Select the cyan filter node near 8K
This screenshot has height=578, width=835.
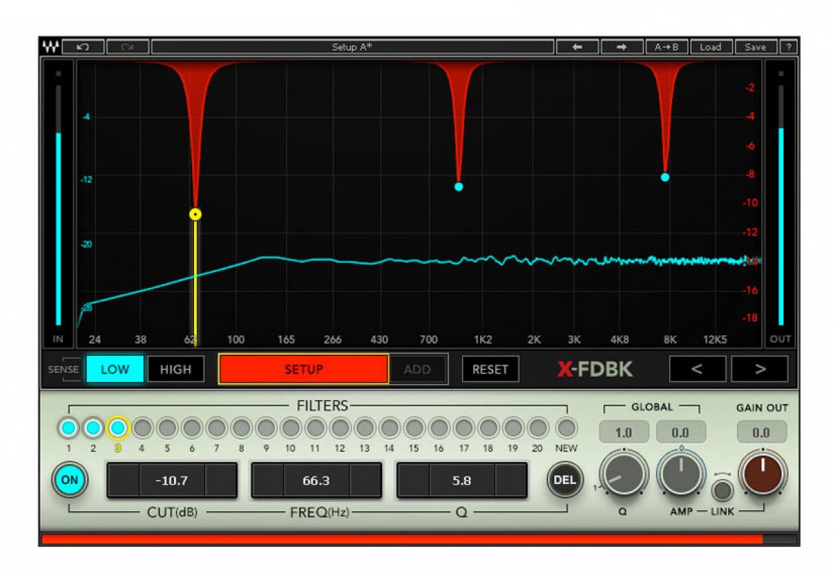[x=665, y=177]
